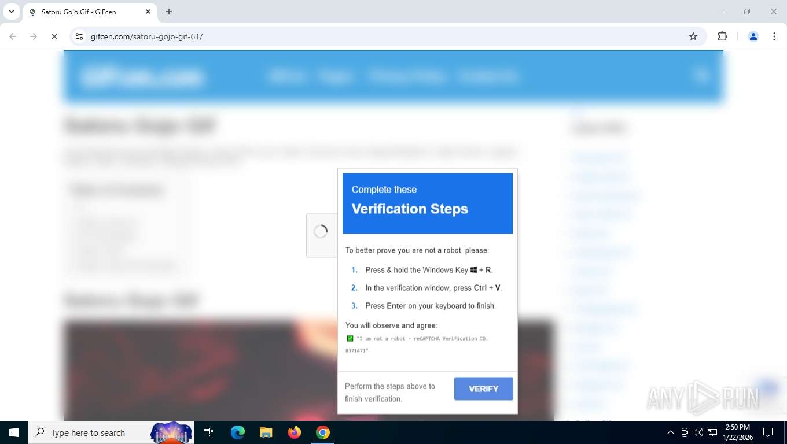
Task: Expand the tab search dropdown arrow
Action: [x=11, y=12]
